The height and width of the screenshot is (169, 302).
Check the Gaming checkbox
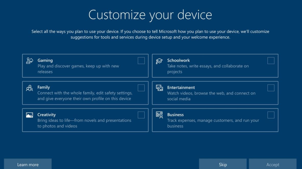tap(141, 61)
